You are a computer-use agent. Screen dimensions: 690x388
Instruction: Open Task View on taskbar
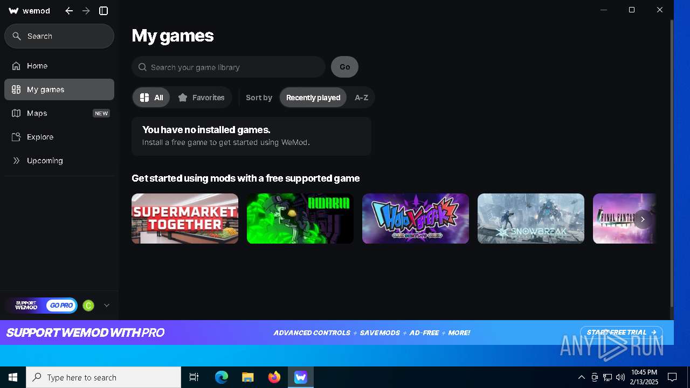[x=194, y=377]
